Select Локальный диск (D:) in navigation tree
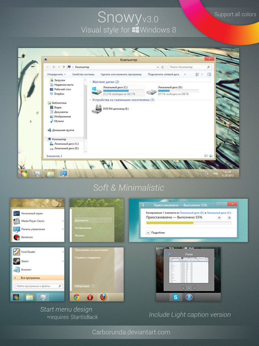Screen dimensions: 259x346 coord(64,148)
